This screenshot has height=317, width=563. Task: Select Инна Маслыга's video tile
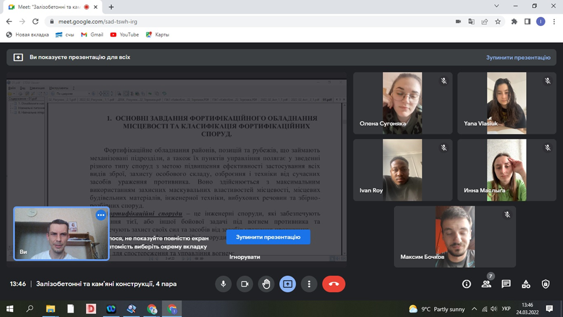[x=506, y=170]
